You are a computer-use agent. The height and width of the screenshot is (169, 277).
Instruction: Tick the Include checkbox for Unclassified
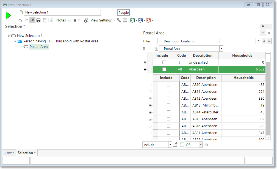point(164,62)
